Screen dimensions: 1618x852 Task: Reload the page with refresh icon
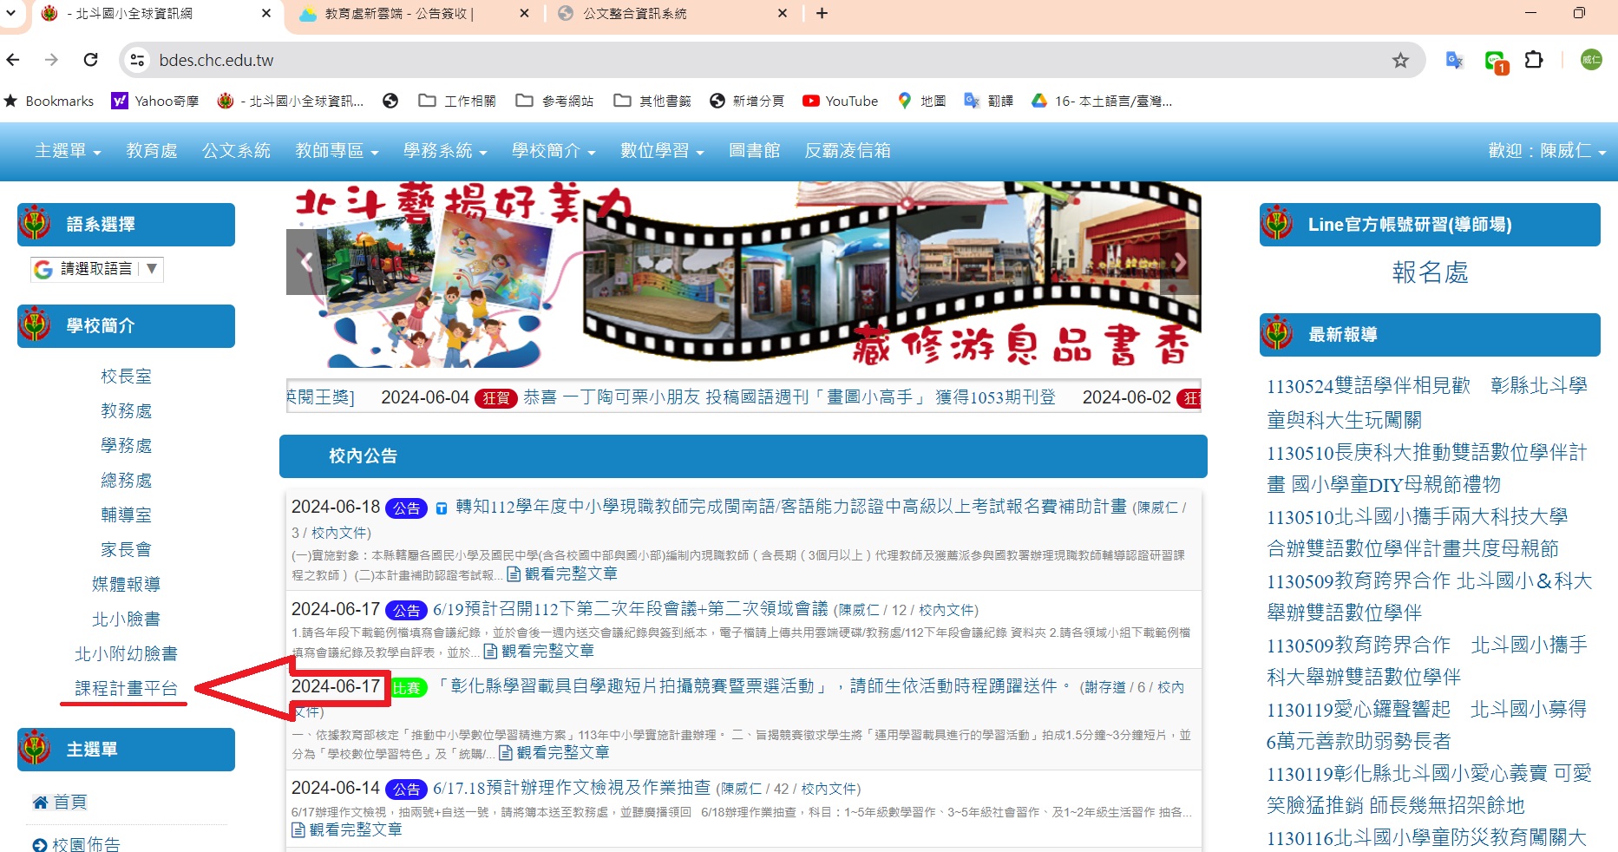(90, 60)
